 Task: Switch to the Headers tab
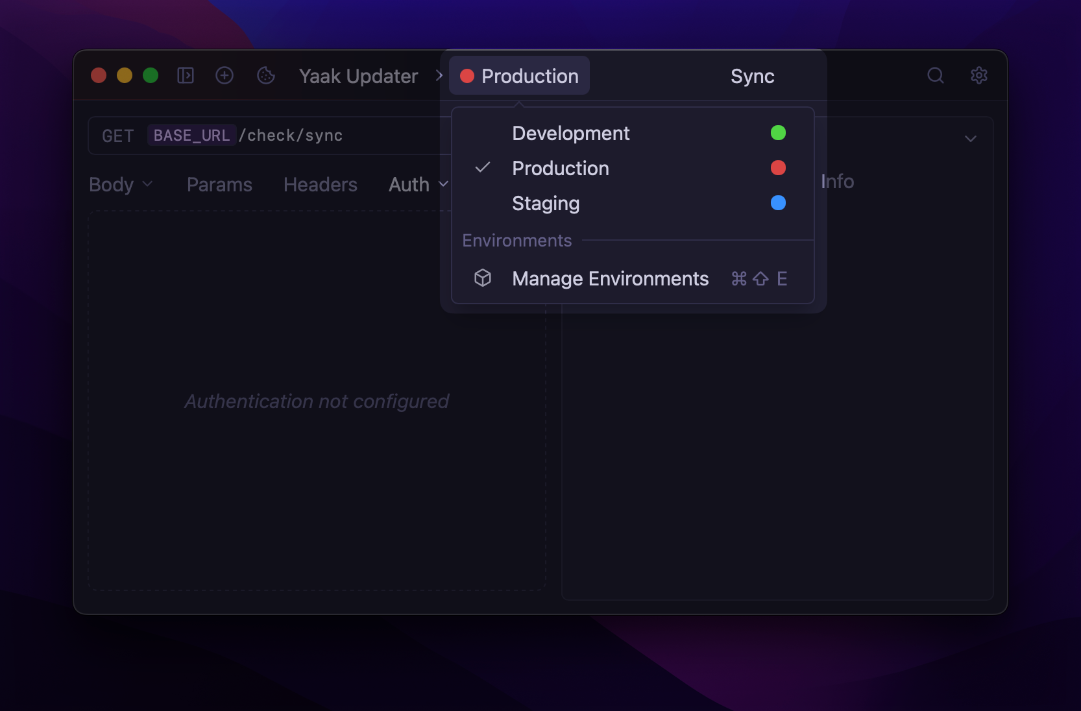(320, 185)
